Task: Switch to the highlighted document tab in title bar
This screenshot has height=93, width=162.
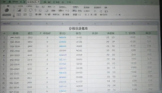Action: (33, 2)
